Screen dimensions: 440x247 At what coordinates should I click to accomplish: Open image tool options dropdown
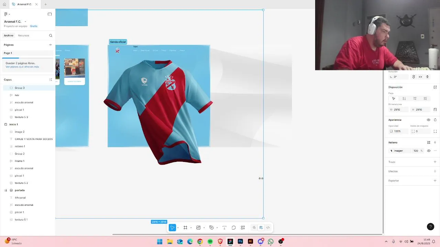pos(204,228)
